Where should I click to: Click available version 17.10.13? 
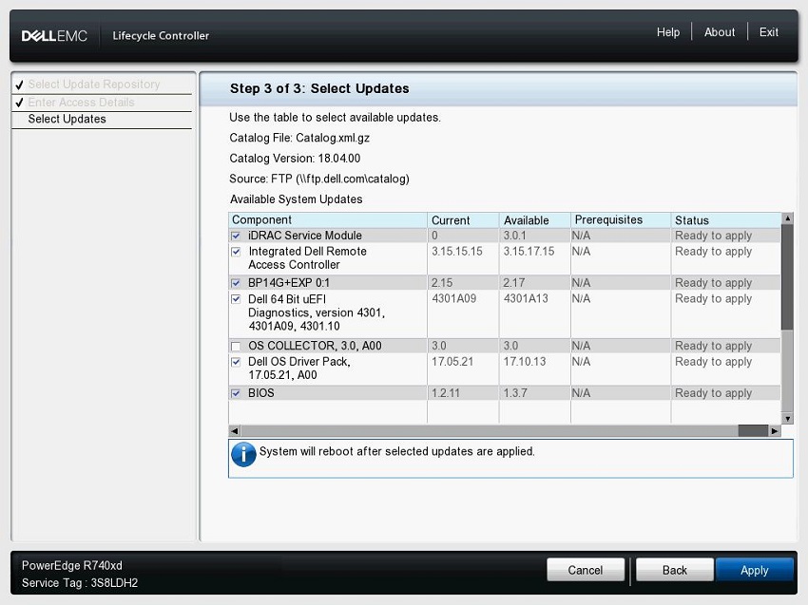click(525, 362)
